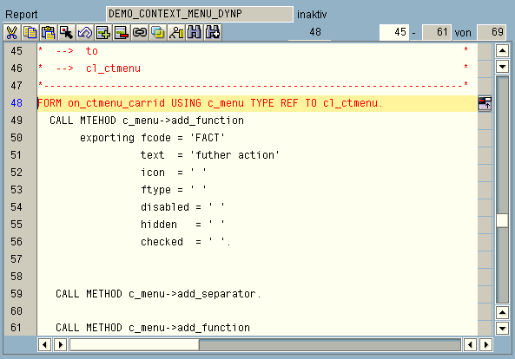This screenshot has width=515, height=359.
Task: Click the 'CALL METHOD c_menu->add_separator.' line
Action: (x=158, y=294)
